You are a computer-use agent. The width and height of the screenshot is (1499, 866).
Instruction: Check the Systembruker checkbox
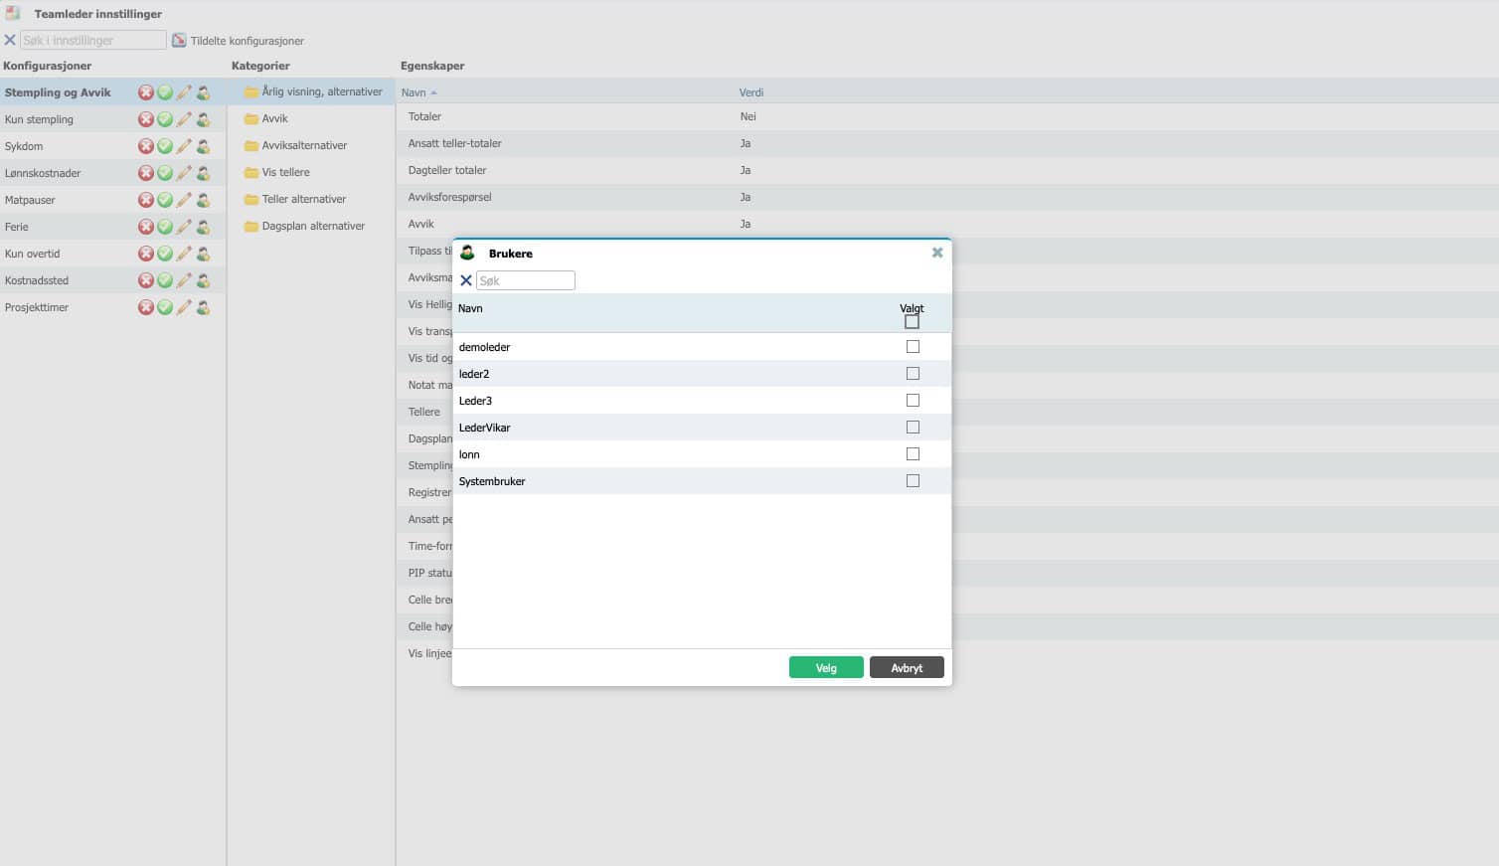(x=913, y=481)
